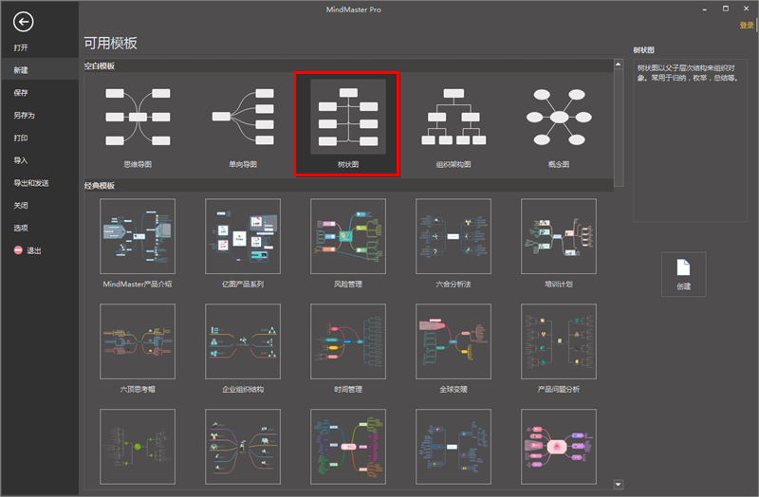Select 另存为 in the sidebar
The image size is (759, 497).
(x=25, y=116)
